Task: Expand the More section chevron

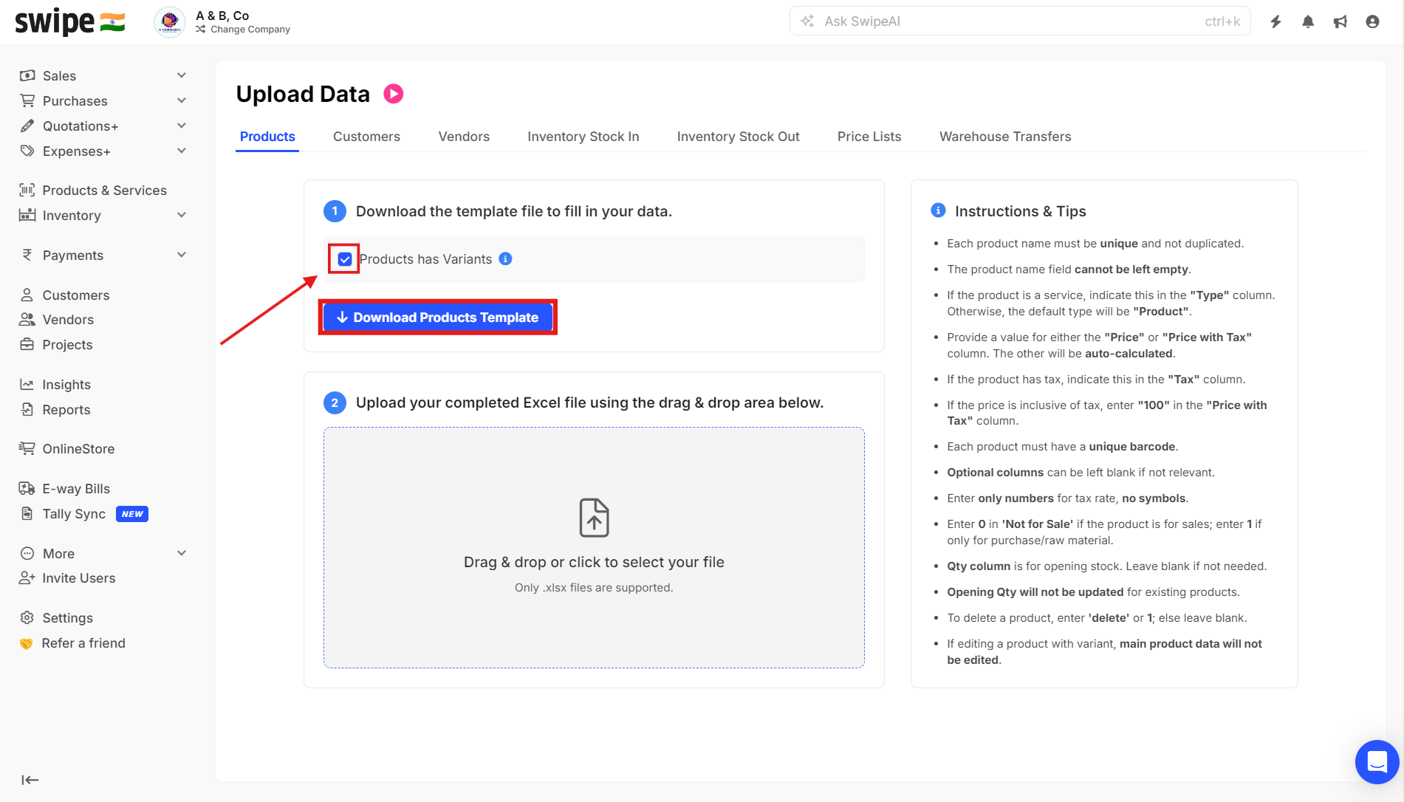Action: [182, 553]
